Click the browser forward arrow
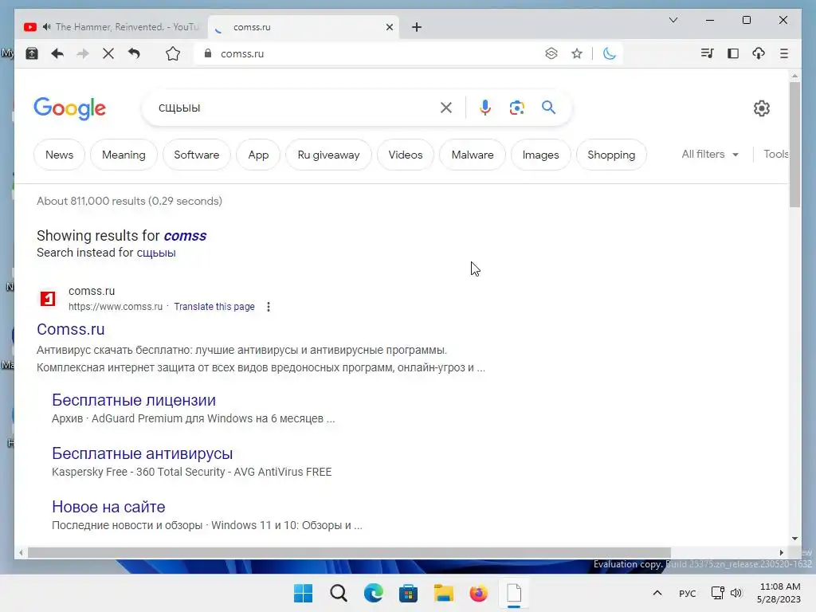Image resolution: width=816 pixels, height=612 pixels. pyautogui.click(x=83, y=53)
